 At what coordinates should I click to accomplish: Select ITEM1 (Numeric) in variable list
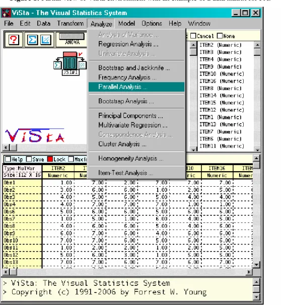(x=221, y=117)
